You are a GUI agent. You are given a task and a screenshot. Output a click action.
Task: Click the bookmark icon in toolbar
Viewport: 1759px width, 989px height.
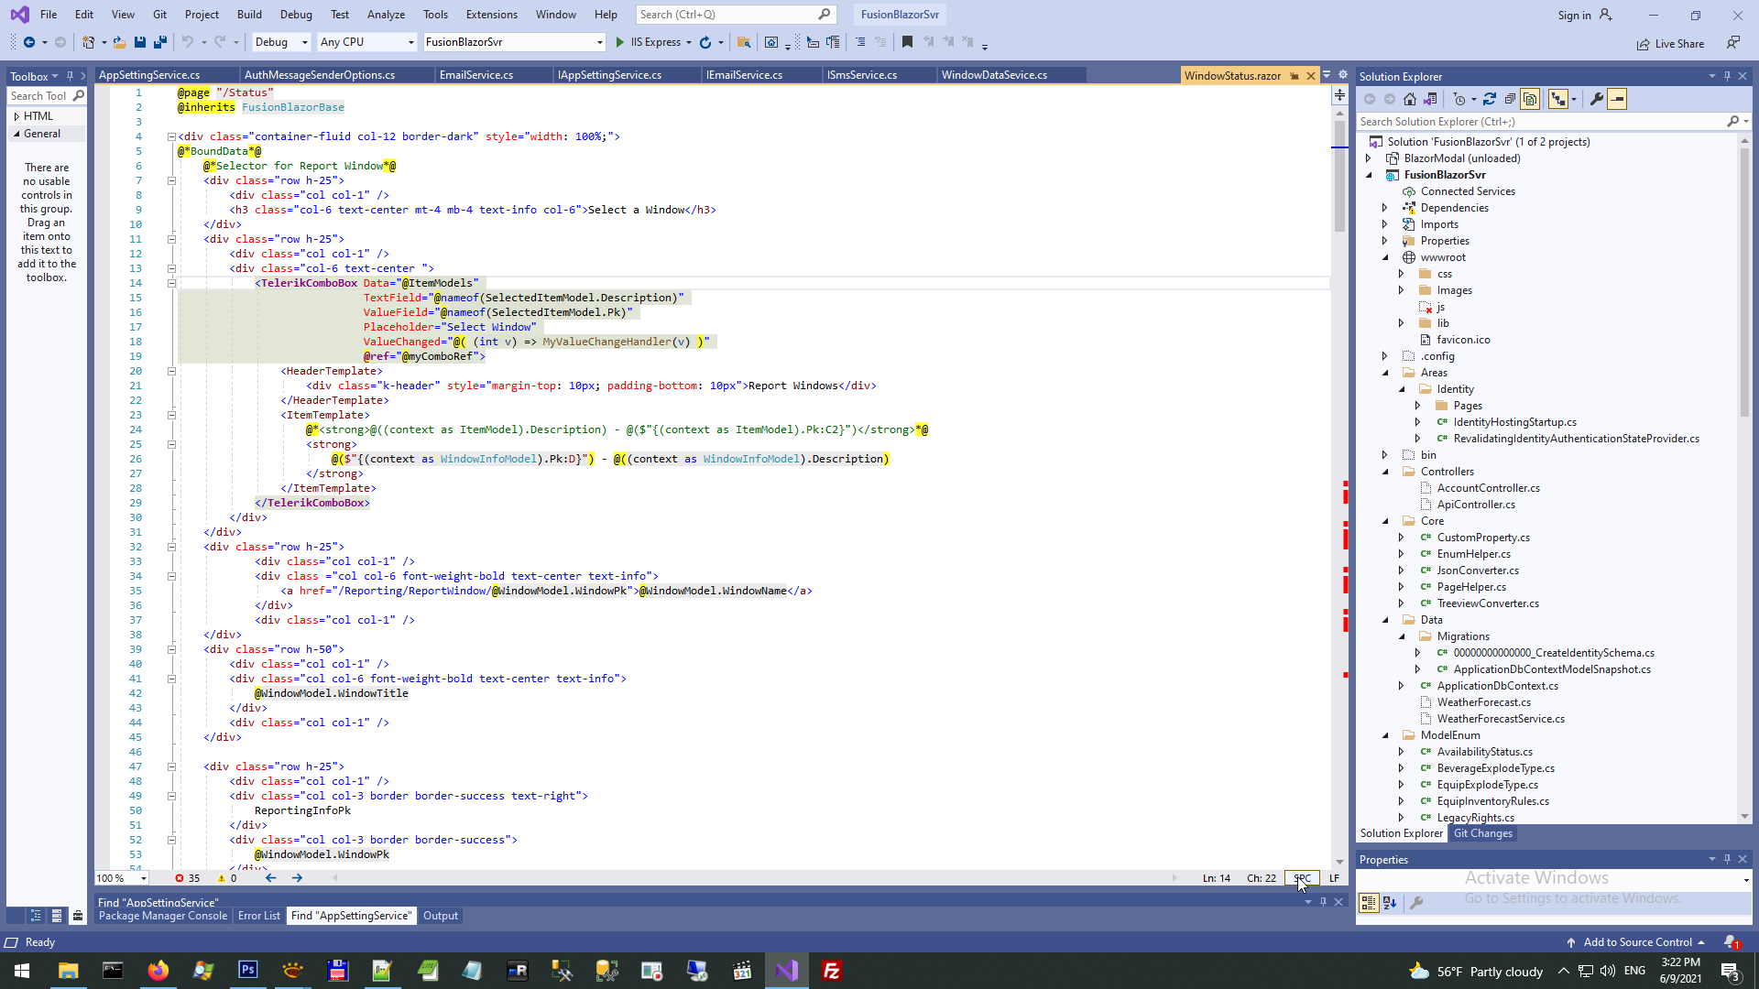[907, 42]
